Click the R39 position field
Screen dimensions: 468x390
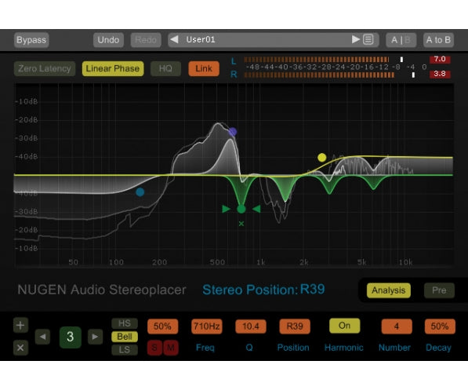[295, 326]
